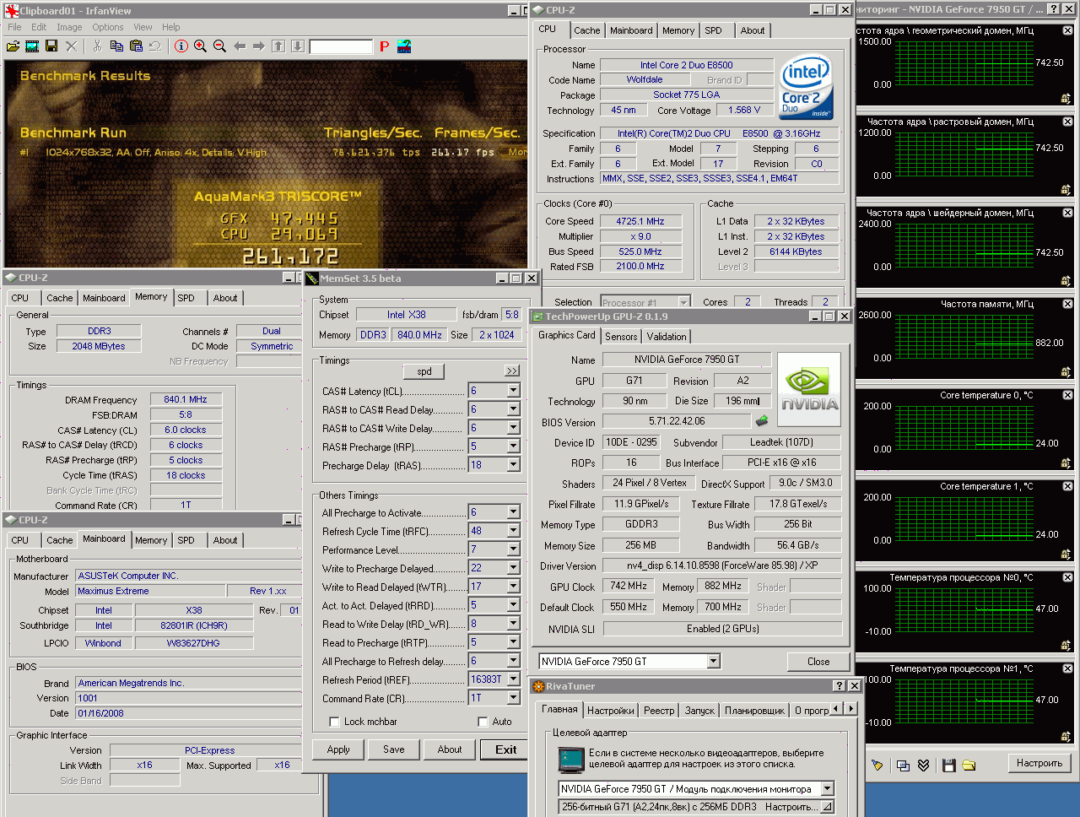Image resolution: width=1080 pixels, height=817 pixels.
Task: Click the Настроить button in monitoring window
Action: [1039, 763]
